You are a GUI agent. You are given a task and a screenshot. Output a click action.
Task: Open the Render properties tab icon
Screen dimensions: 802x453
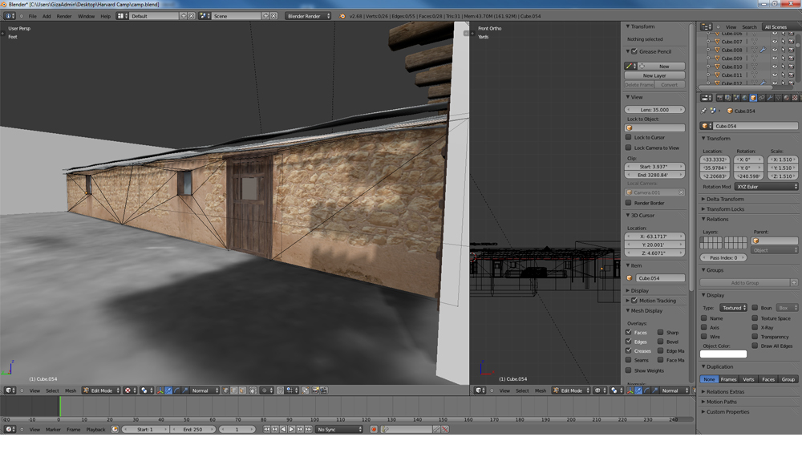point(719,98)
